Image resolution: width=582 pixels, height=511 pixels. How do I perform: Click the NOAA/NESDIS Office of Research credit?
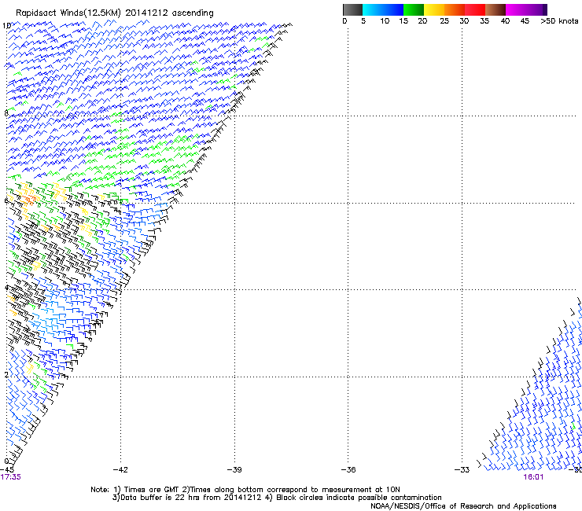[x=463, y=505]
